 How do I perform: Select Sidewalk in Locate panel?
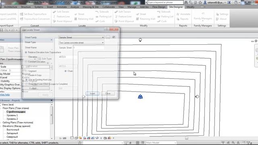102,12
